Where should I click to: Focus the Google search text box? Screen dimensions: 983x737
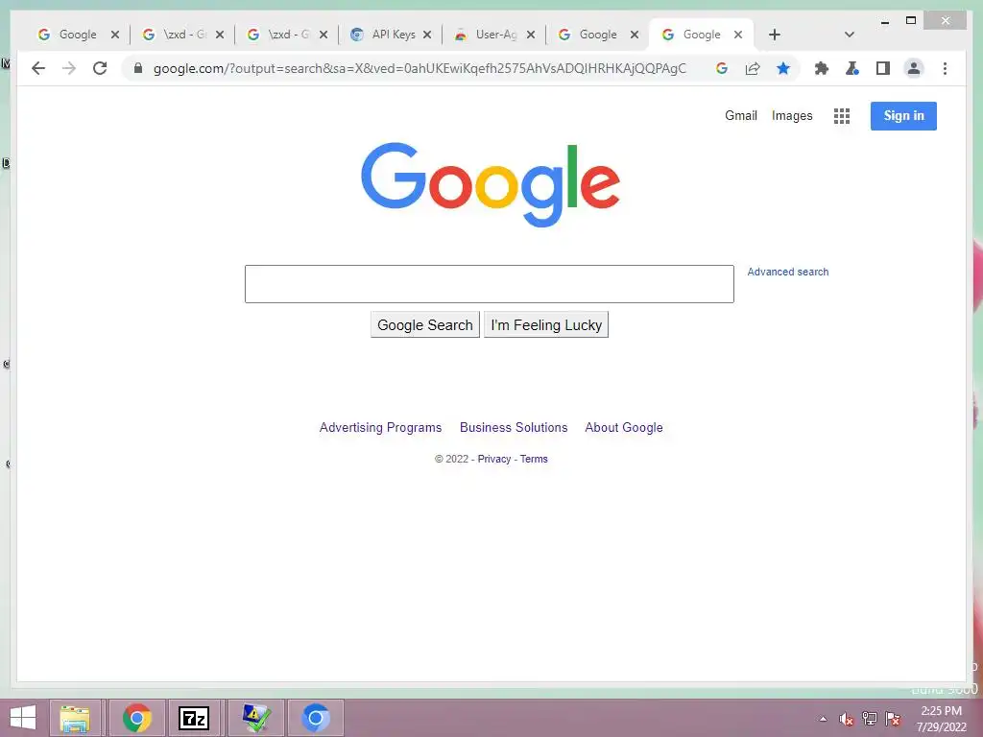[x=489, y=284]
